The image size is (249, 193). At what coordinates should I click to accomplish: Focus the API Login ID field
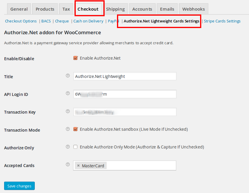[x=125, y=94]
